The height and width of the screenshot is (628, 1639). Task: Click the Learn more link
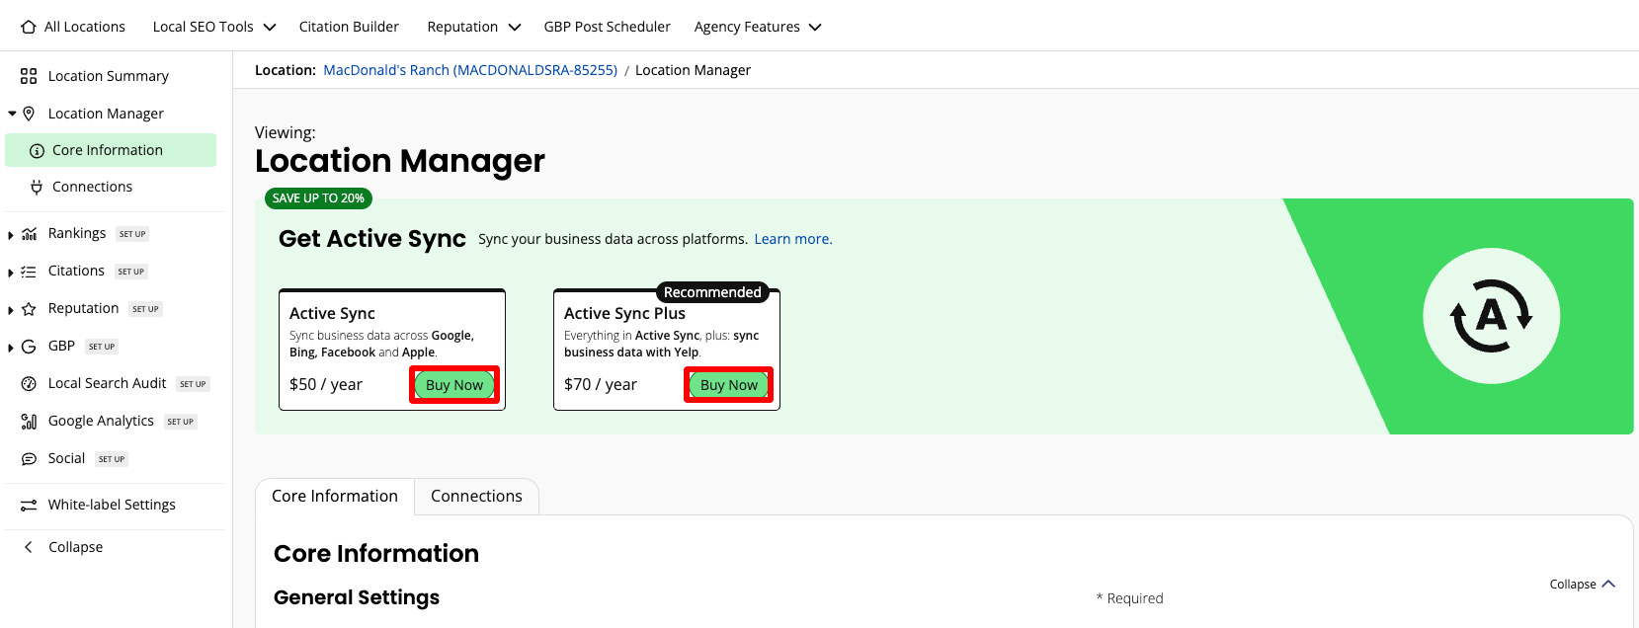pyautogui.click(x=792, y=239)
